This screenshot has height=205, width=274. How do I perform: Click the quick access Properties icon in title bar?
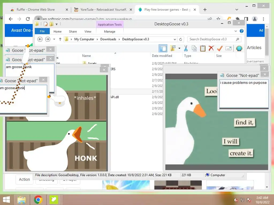coord(46,24)
